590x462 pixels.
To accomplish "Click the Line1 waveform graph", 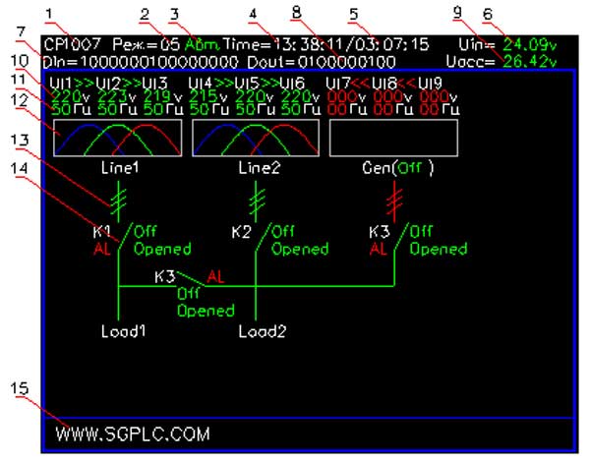I will click(118, 138).
